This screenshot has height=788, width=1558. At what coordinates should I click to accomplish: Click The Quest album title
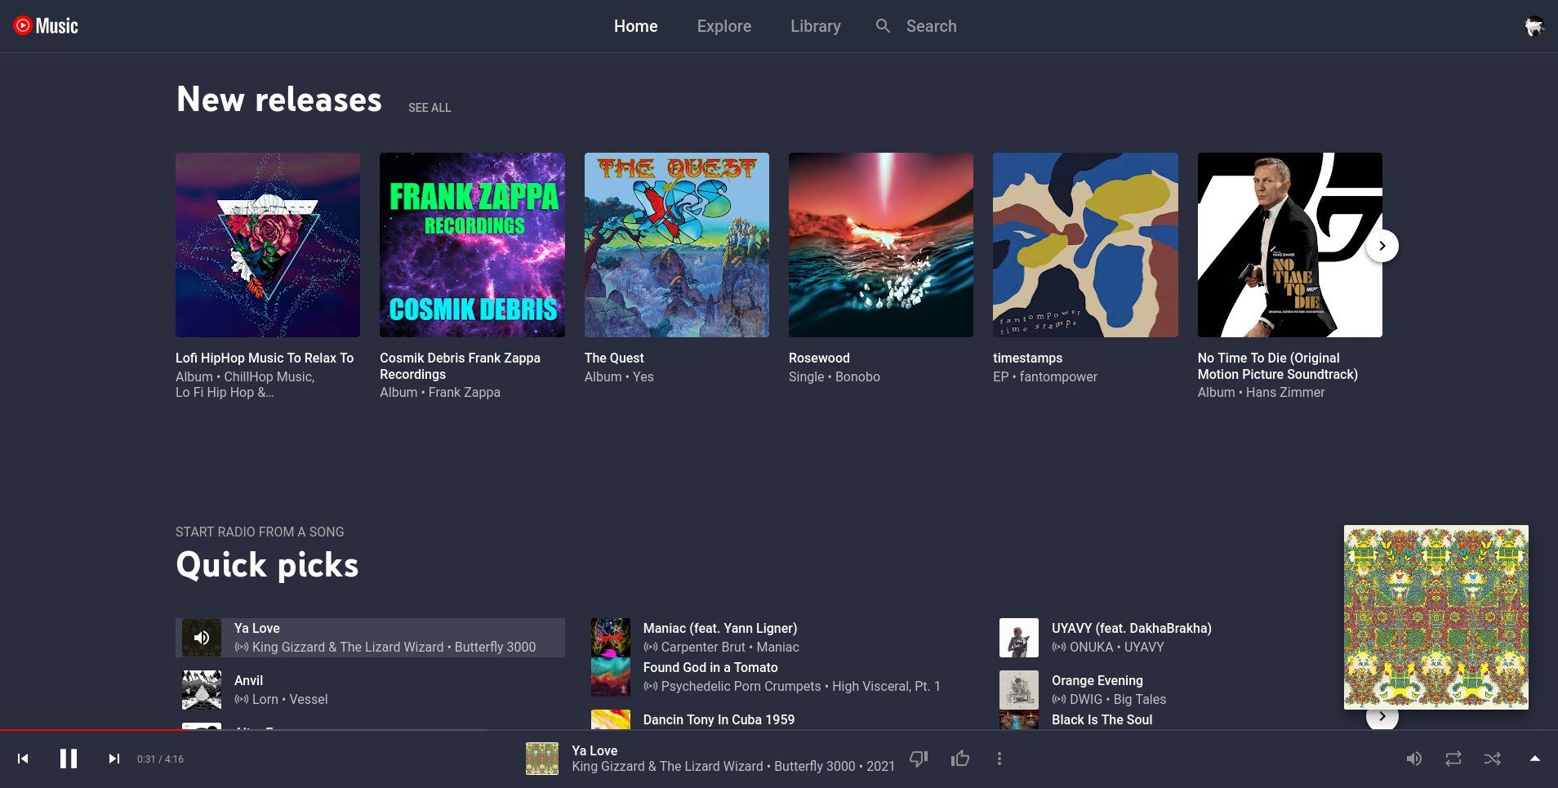point(614,358)
